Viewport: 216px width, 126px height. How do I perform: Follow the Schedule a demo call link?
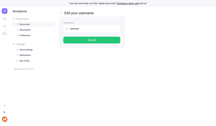127,3
